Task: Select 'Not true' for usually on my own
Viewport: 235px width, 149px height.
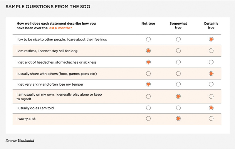Action: [148, 96]
